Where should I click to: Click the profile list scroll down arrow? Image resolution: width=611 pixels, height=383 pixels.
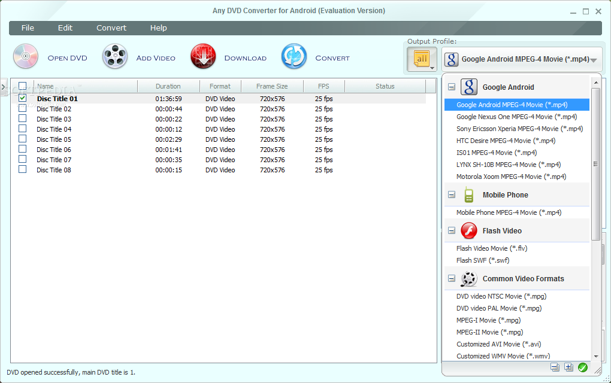coord(596,356)
